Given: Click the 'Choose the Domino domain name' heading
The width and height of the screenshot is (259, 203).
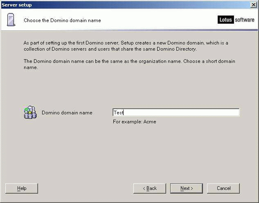Looking at the screenshot, I should click(62, 20).
